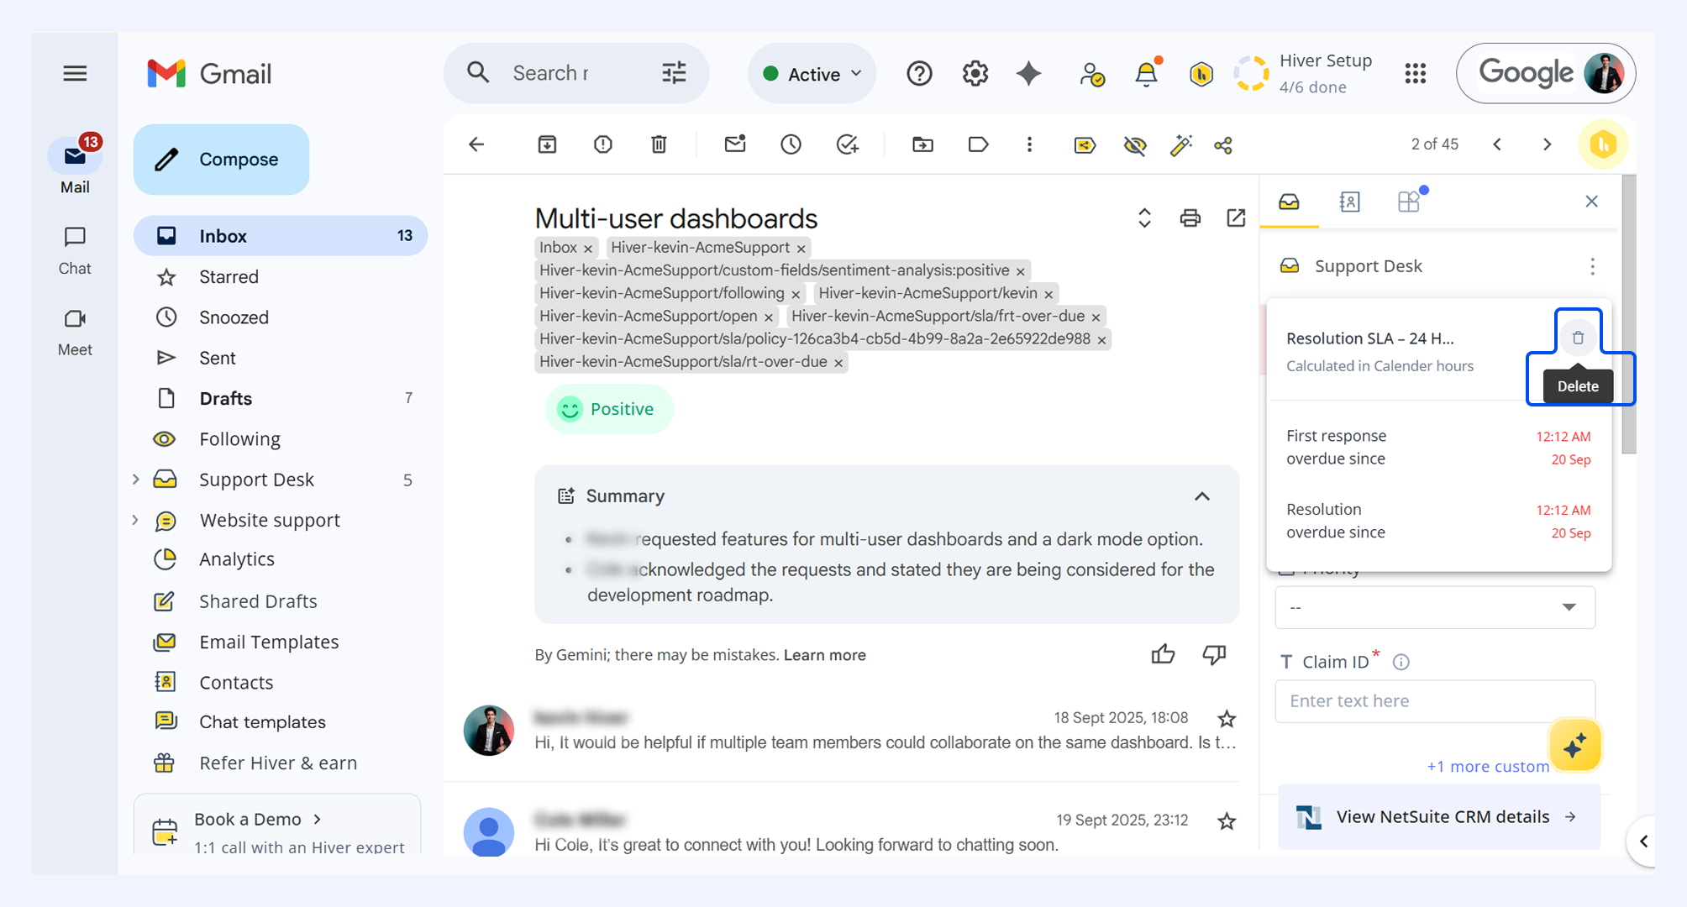Star the 19 Sept 2025 message
Viewport: 1687px width, 907px height.
[1227, 821]
